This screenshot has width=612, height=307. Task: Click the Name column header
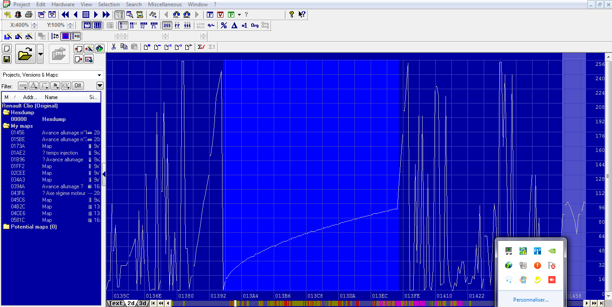(64, 97)
